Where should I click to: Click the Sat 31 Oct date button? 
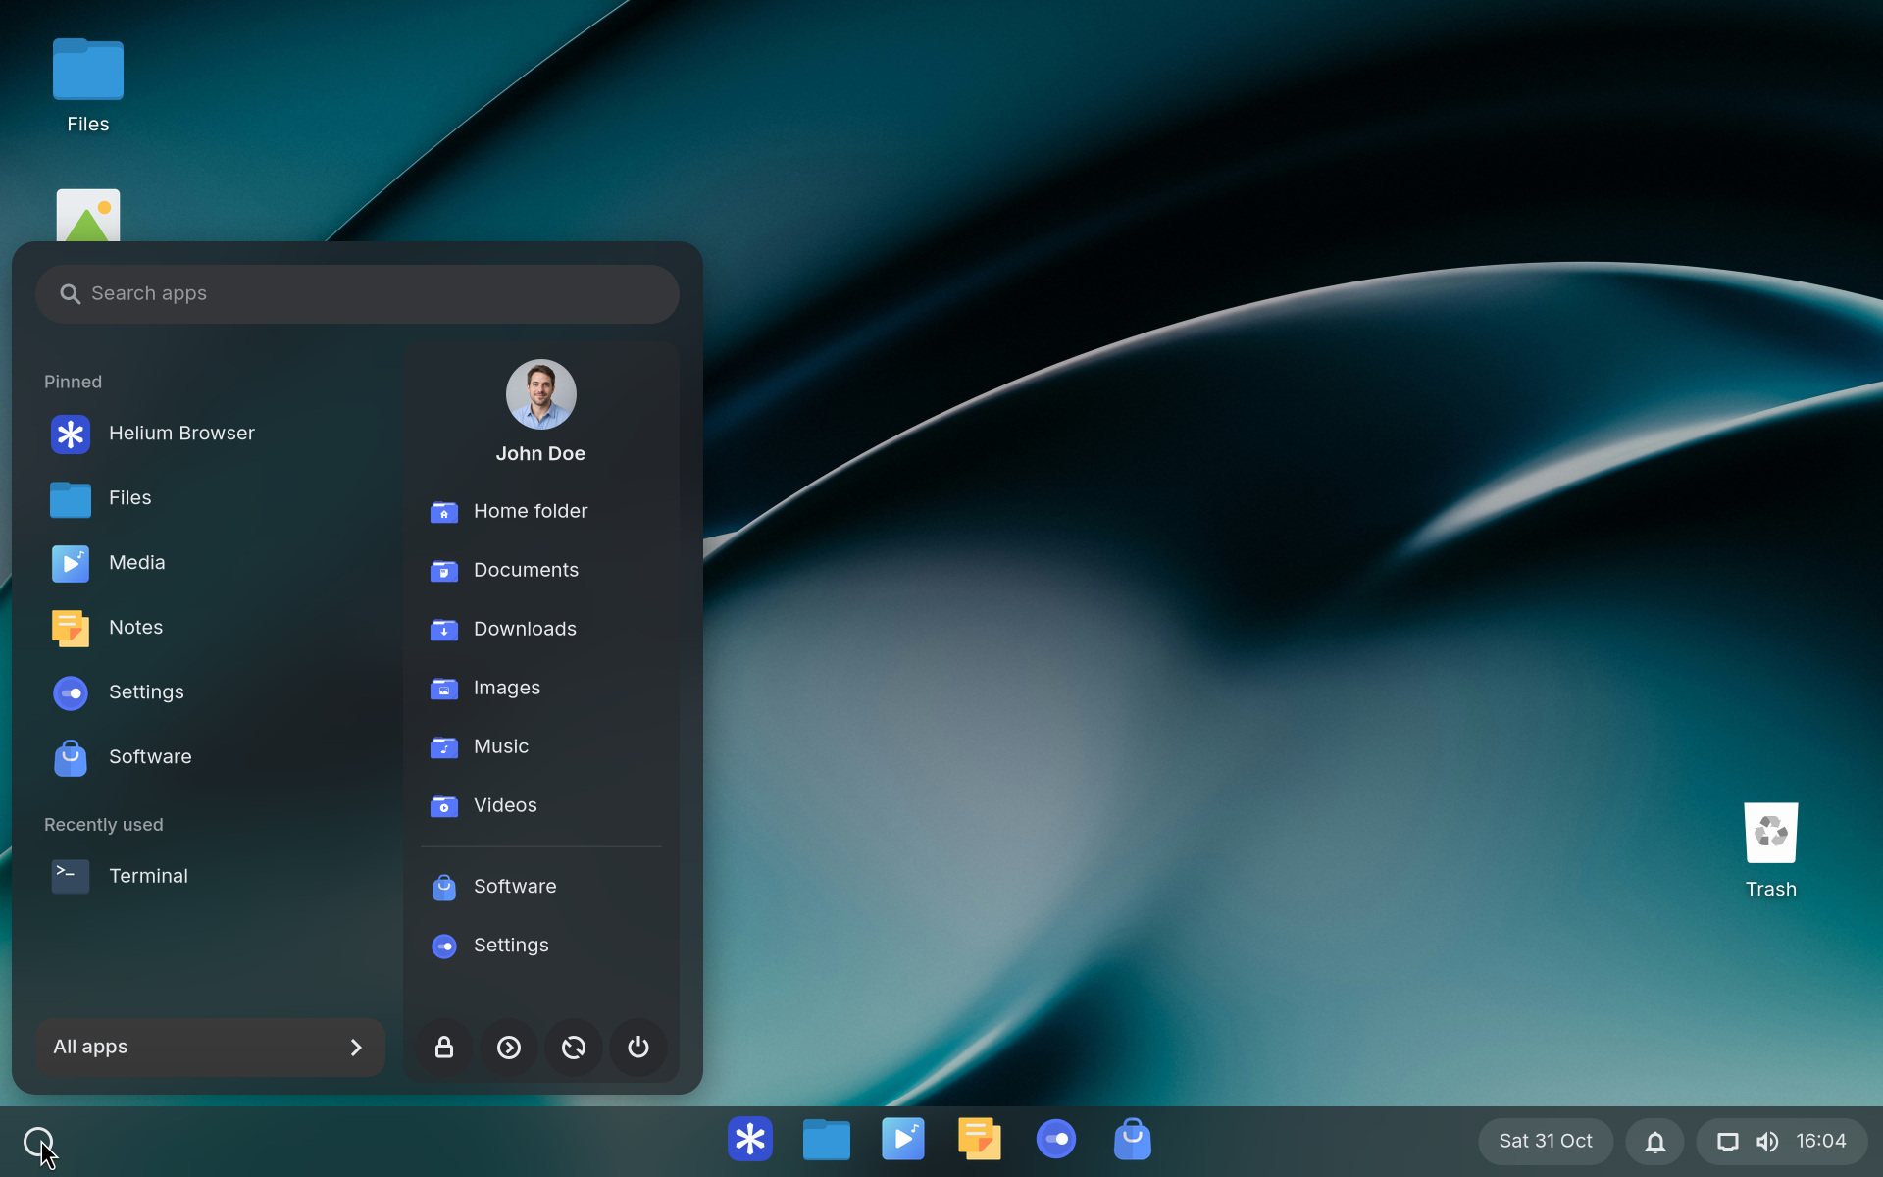1546,1142
